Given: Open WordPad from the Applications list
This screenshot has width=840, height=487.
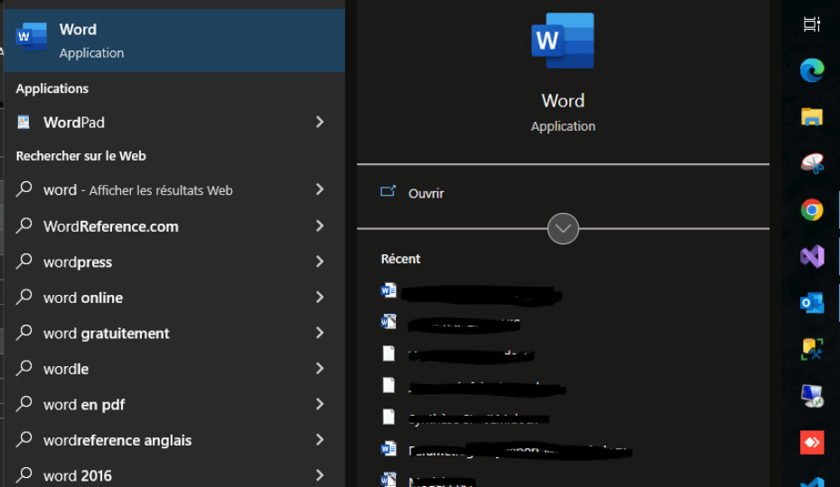Looking at the screenshot, I should tap(174, 123).
